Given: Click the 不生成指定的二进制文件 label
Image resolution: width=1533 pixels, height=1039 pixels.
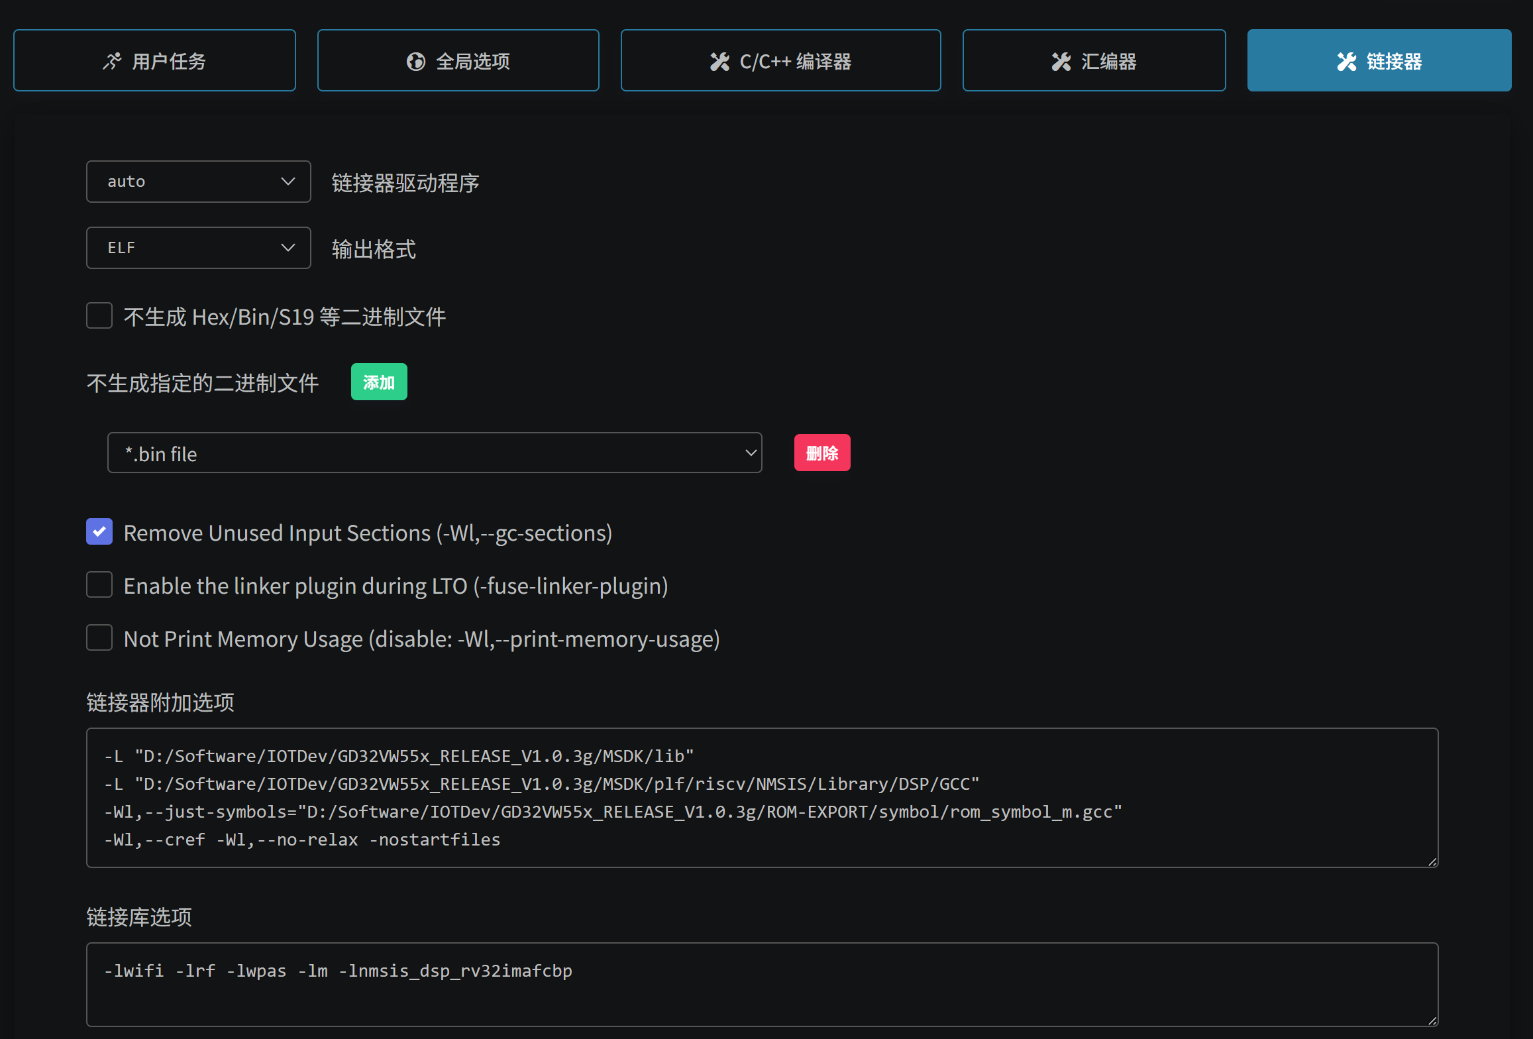Looking at the screenshot, I should (203, 383).
